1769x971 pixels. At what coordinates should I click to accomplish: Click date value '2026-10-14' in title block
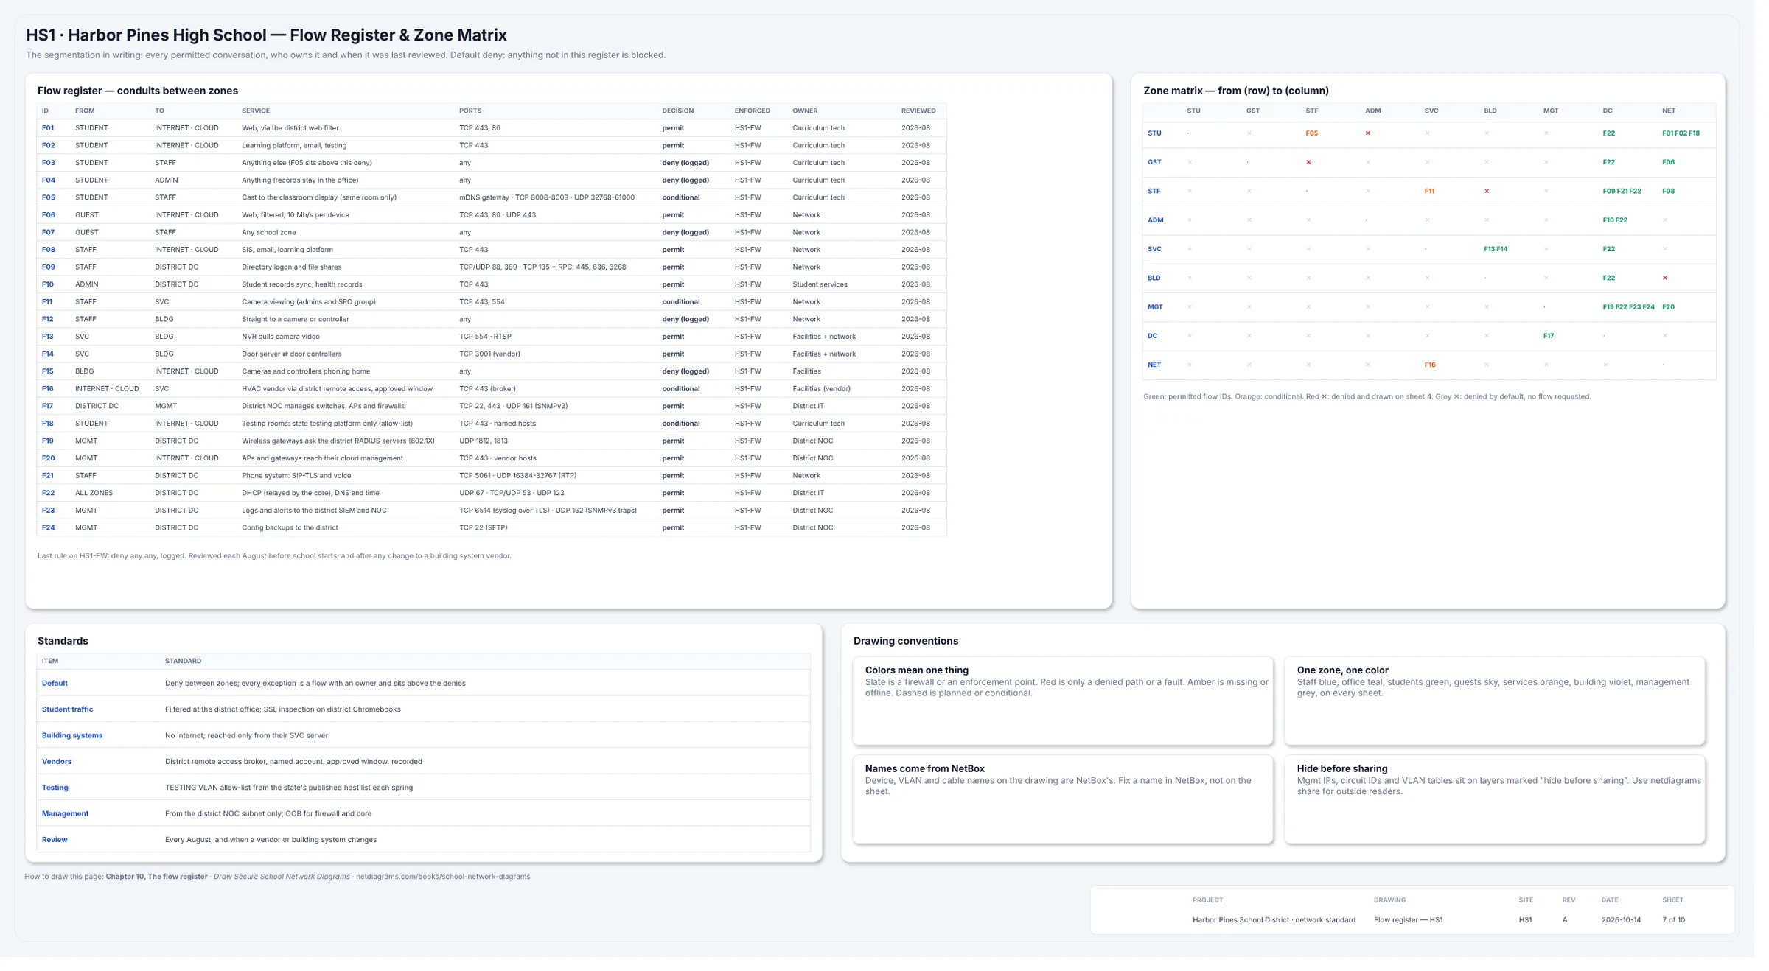coord(1621,920)
